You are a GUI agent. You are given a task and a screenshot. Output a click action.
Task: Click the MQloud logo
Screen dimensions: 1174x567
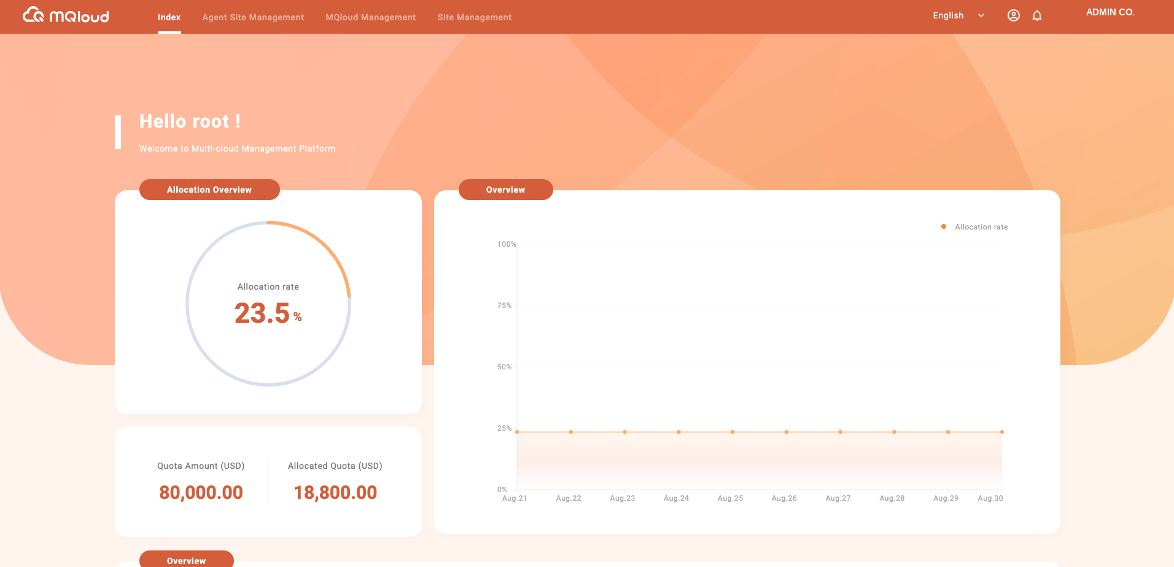[x=66, y=15]
